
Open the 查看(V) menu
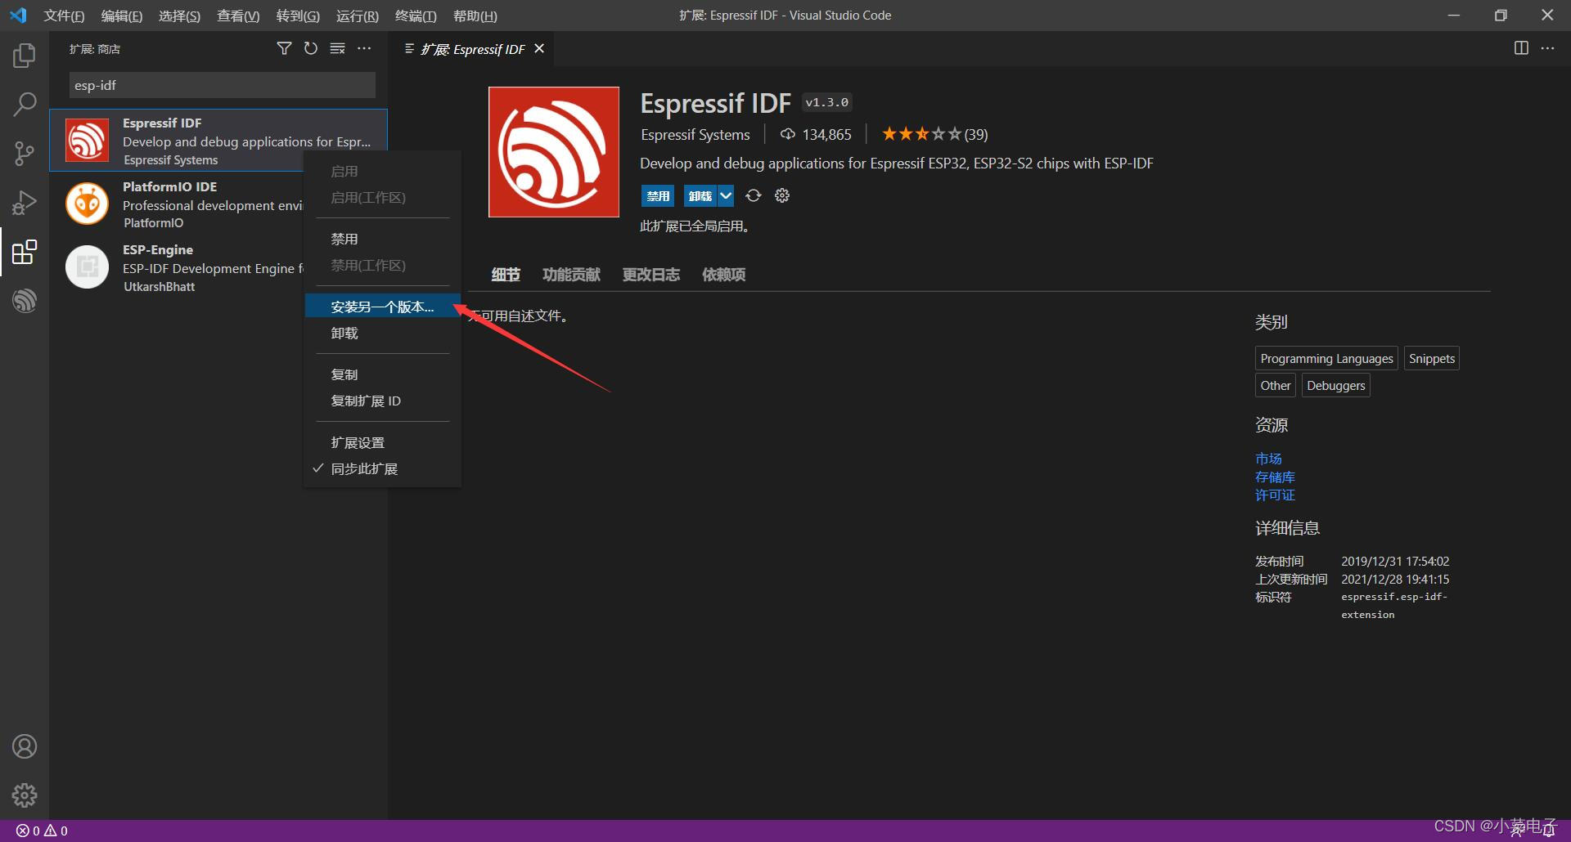(238, 16)
